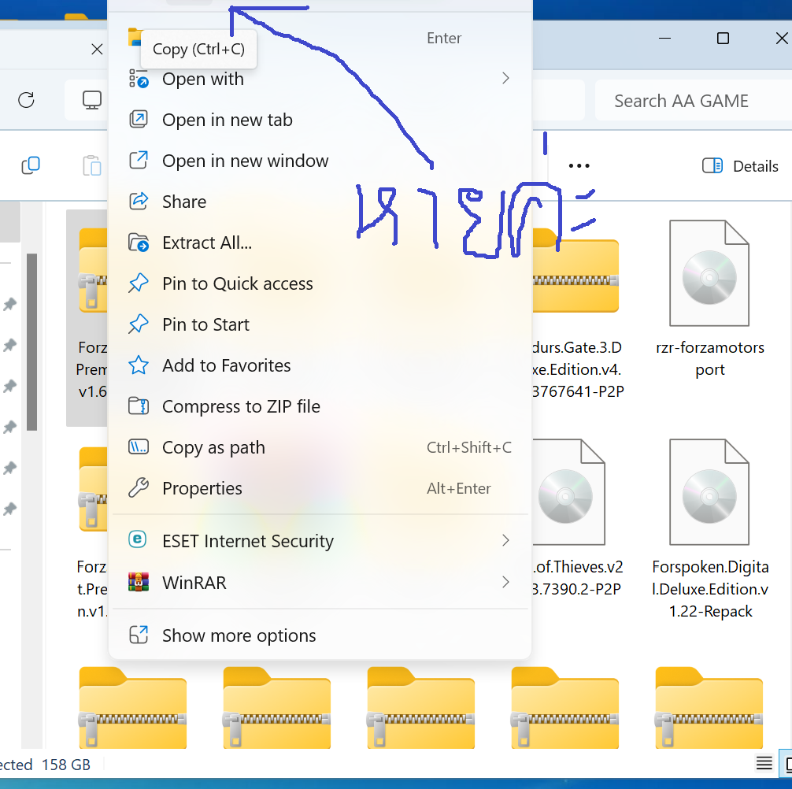Switch to details list view icon
792x789 pixels.
coord(764,763)
